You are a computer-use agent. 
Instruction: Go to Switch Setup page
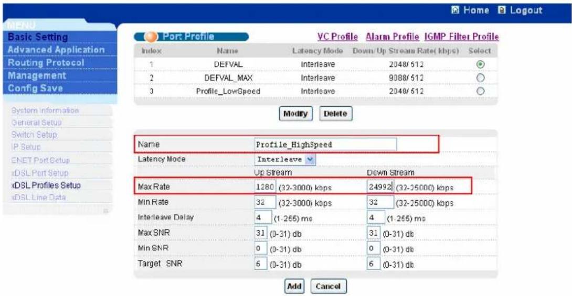pyautogui.click(x=34, y=135)
